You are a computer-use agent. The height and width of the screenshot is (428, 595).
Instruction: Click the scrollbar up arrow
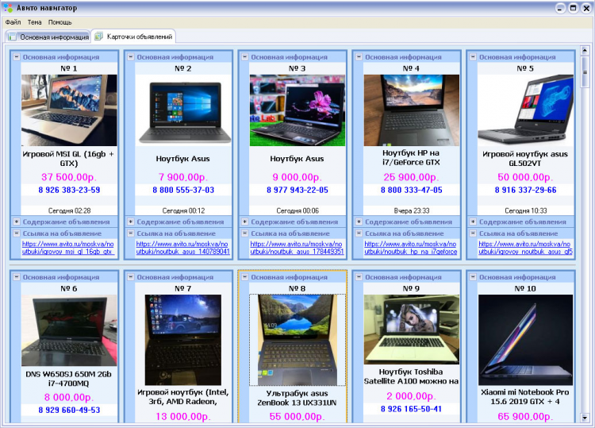[x=585, y=51]
